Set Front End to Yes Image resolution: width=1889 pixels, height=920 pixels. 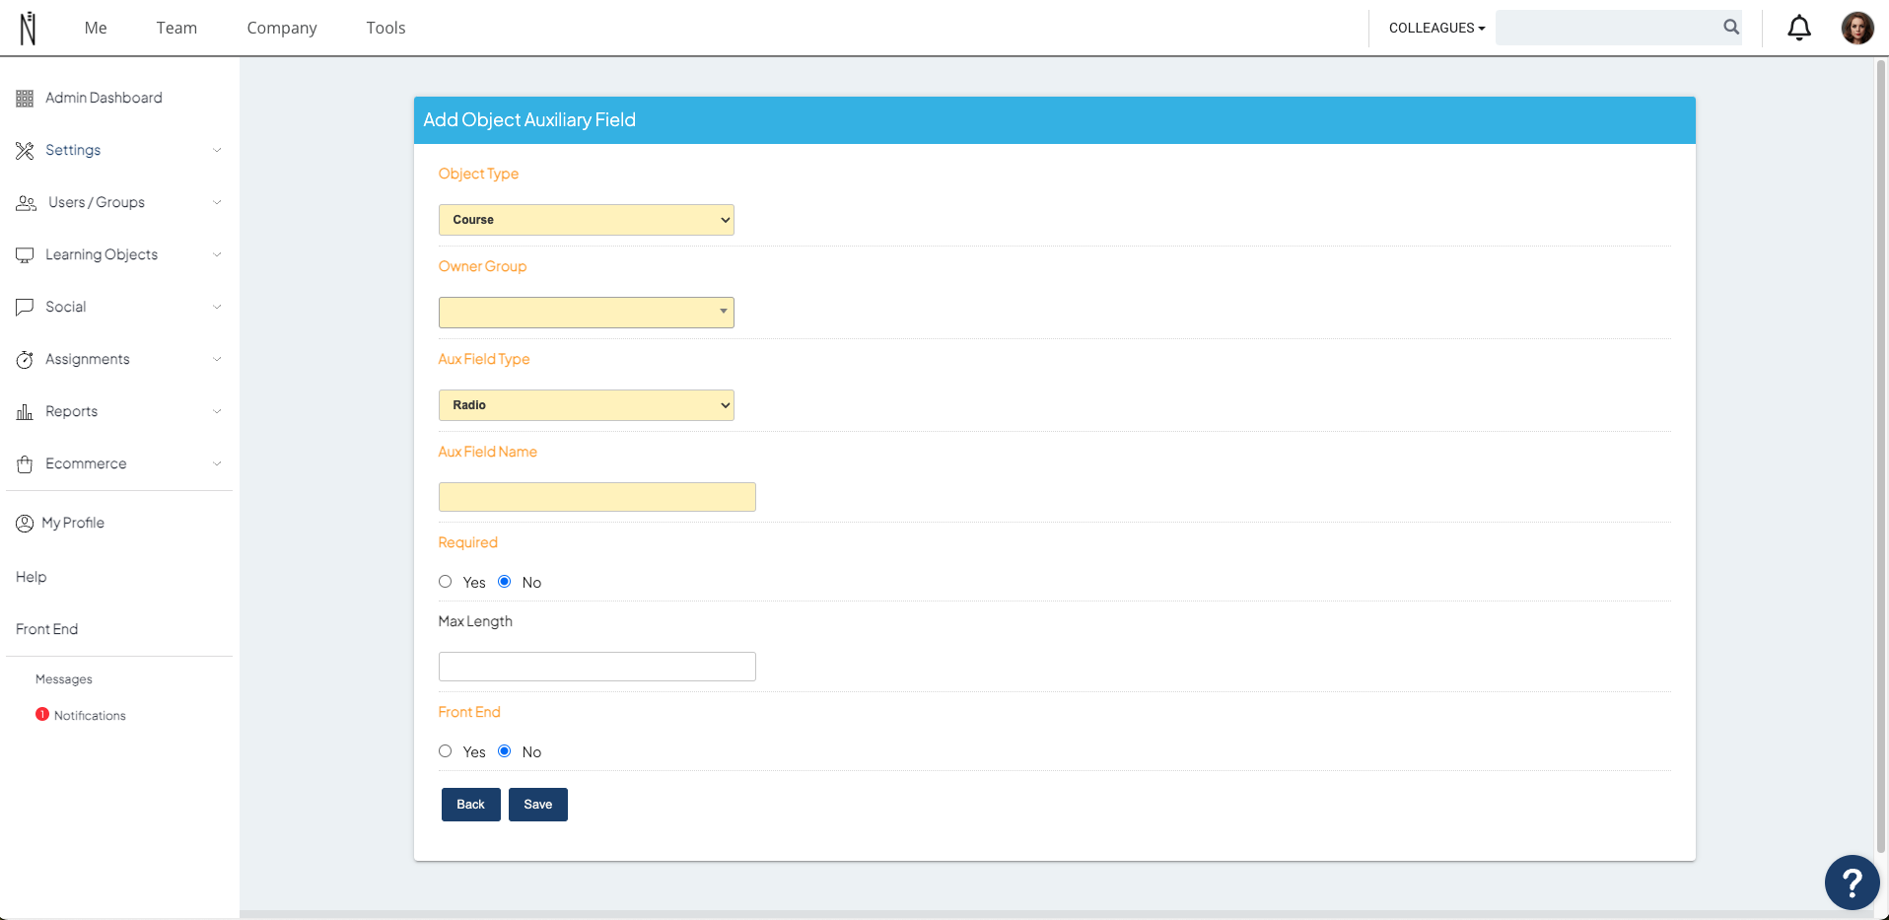[x=446, y=751]
